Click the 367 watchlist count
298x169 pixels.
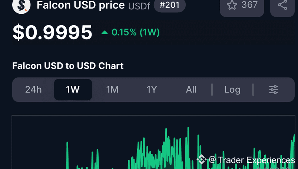click(x=249, y=4)
